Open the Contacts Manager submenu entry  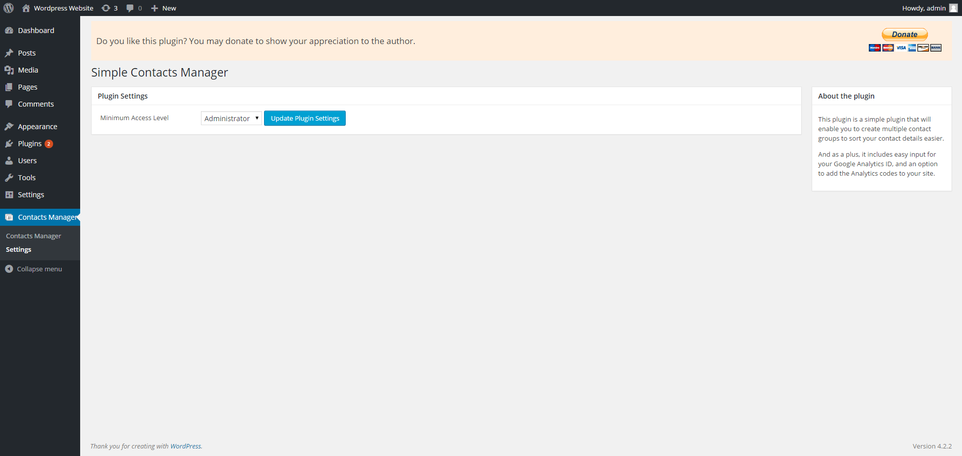(x=34, y=236)
